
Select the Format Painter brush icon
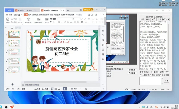pos(20,19)
